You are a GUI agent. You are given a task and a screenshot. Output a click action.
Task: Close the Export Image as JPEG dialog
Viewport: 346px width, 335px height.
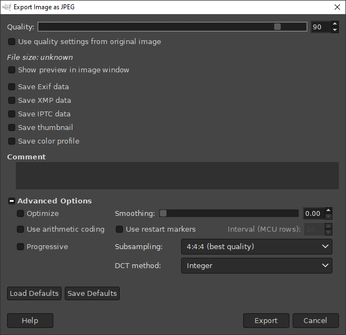pyautogui.click(x=336, y=7)
